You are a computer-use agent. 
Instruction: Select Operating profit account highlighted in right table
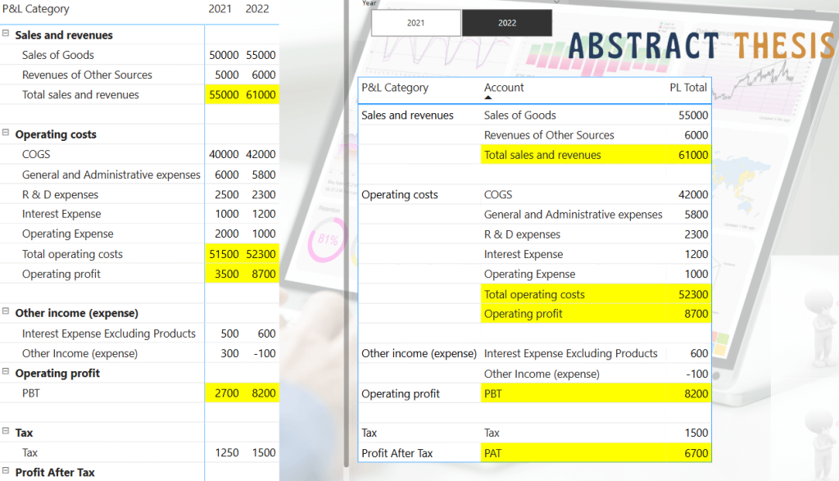(523, 314)
